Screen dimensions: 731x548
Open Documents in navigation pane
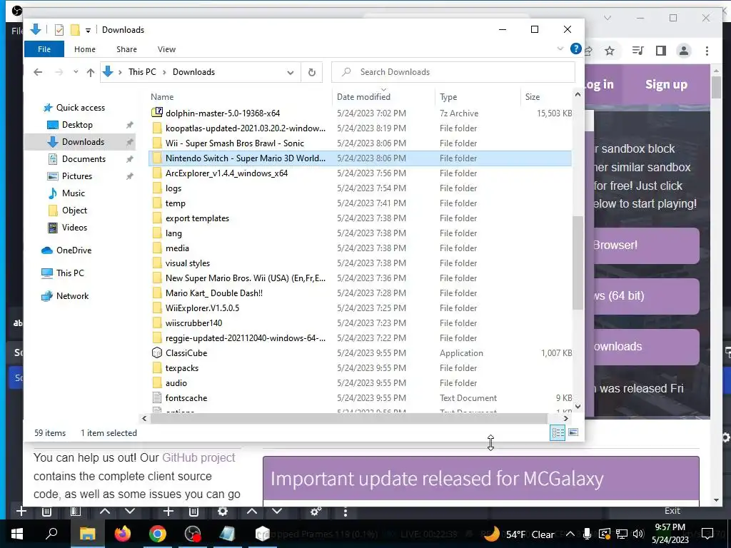84,159
